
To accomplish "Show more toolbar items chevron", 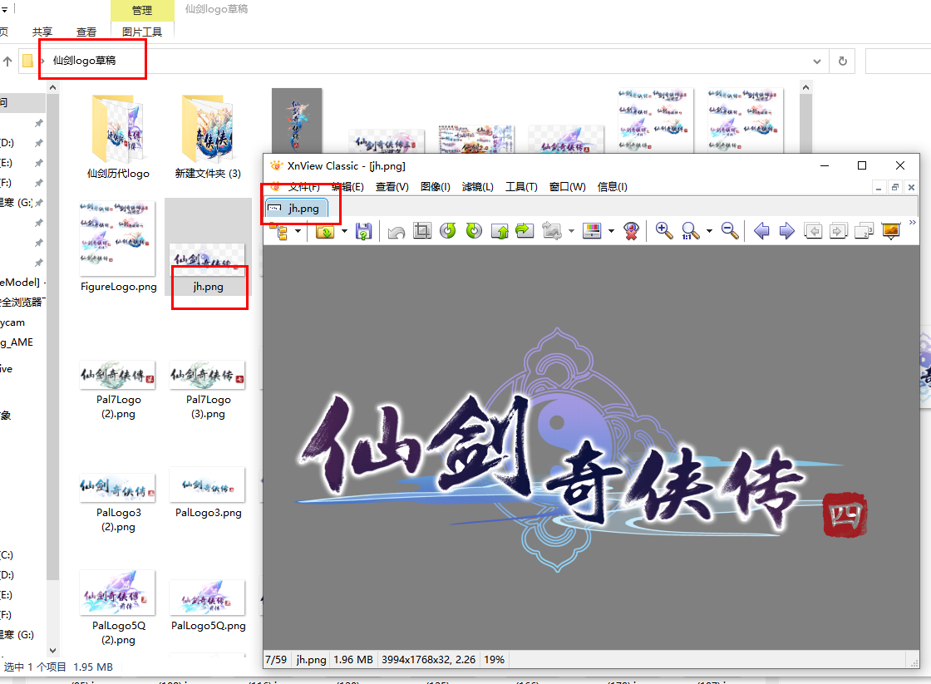I will (x=913, y=223).
